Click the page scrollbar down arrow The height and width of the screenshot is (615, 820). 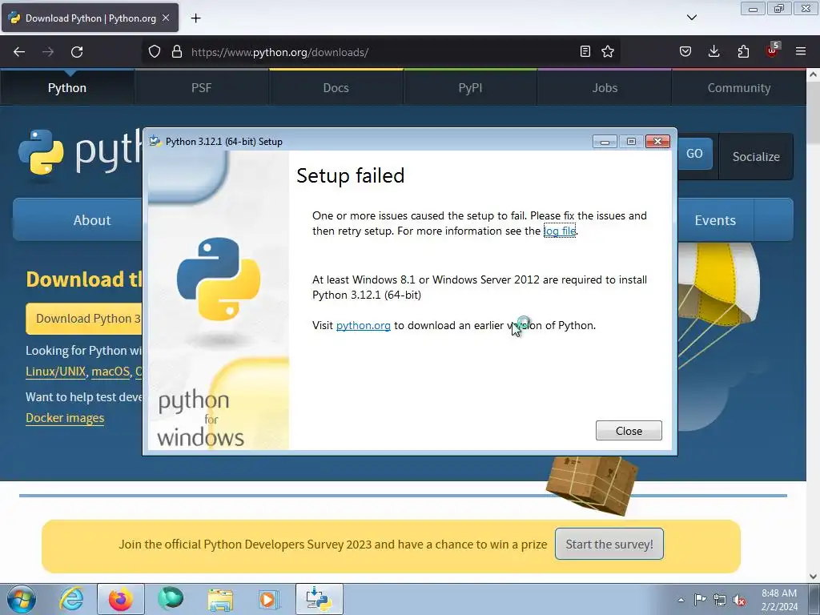[814, 577]
